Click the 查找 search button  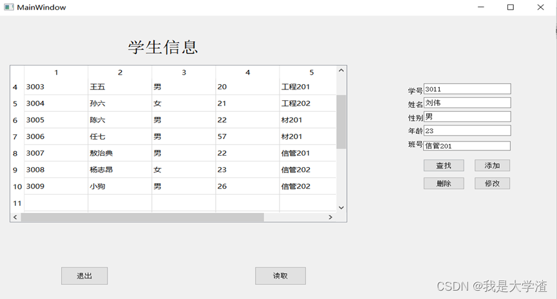[444, 165]
